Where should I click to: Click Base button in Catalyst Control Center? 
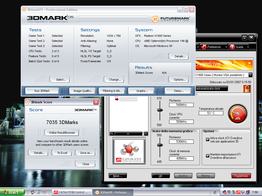[118, 176]
